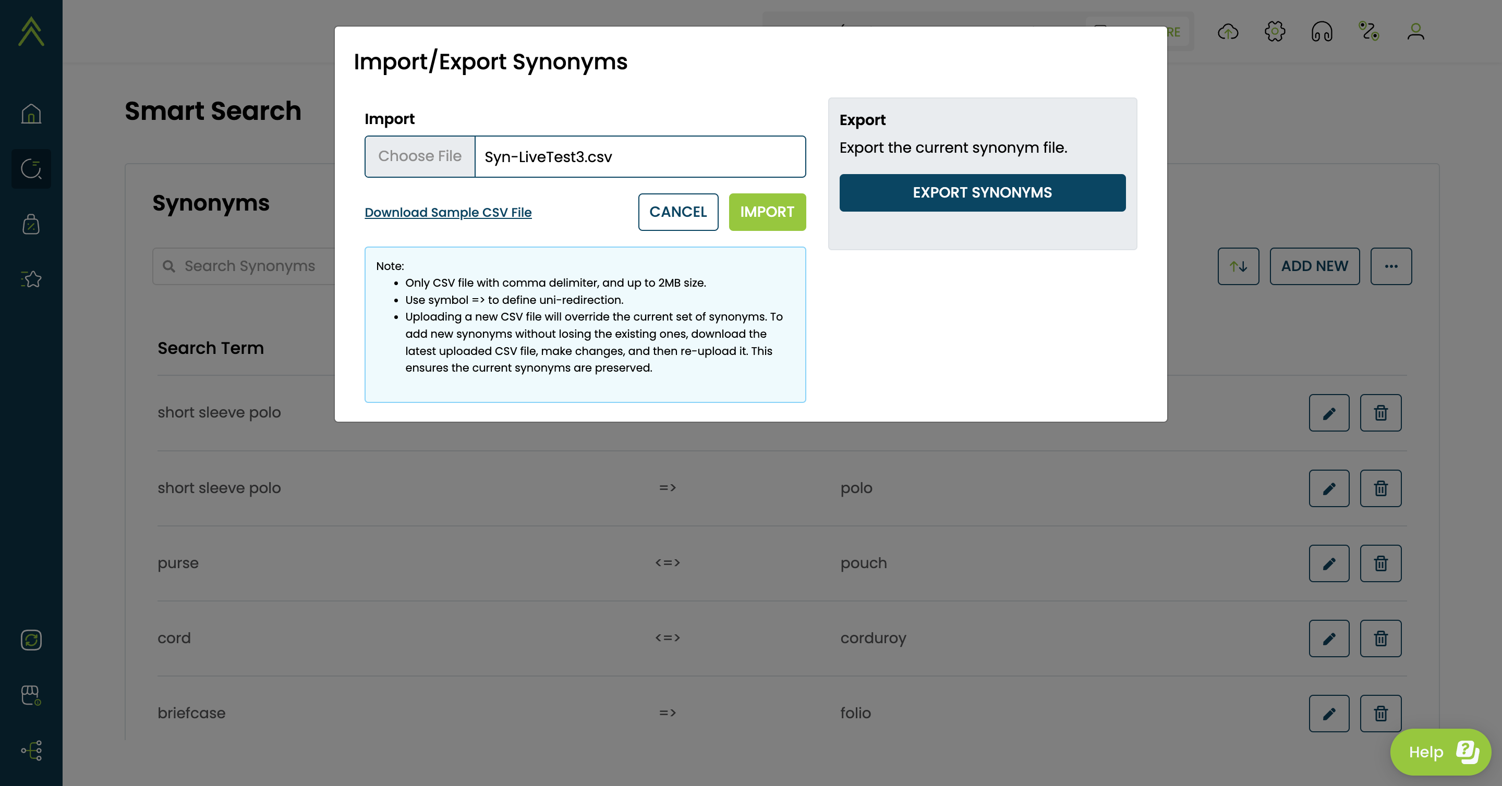Viewport: 1502px width, 786px height.
Task: Delete the cord synonym row
Action: coord(1380,638)
